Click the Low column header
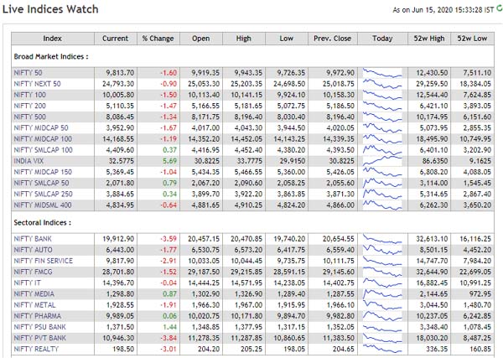Screen dimensions: 503x358 pos(287,39)
